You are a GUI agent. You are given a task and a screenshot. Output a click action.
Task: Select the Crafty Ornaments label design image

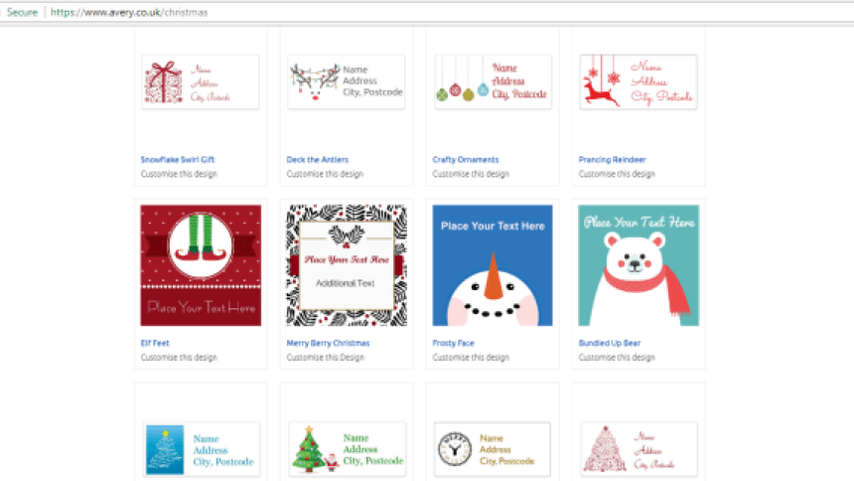coord(493,81)
